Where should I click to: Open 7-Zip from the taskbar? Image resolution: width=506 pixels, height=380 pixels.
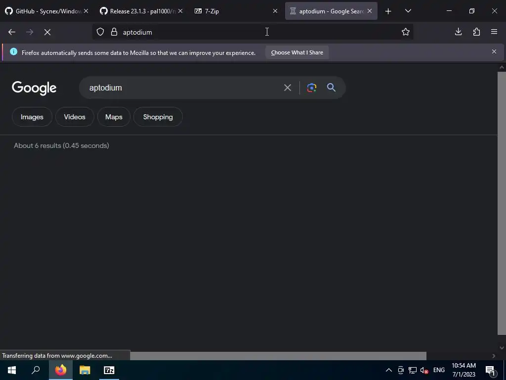coord(109,370)
